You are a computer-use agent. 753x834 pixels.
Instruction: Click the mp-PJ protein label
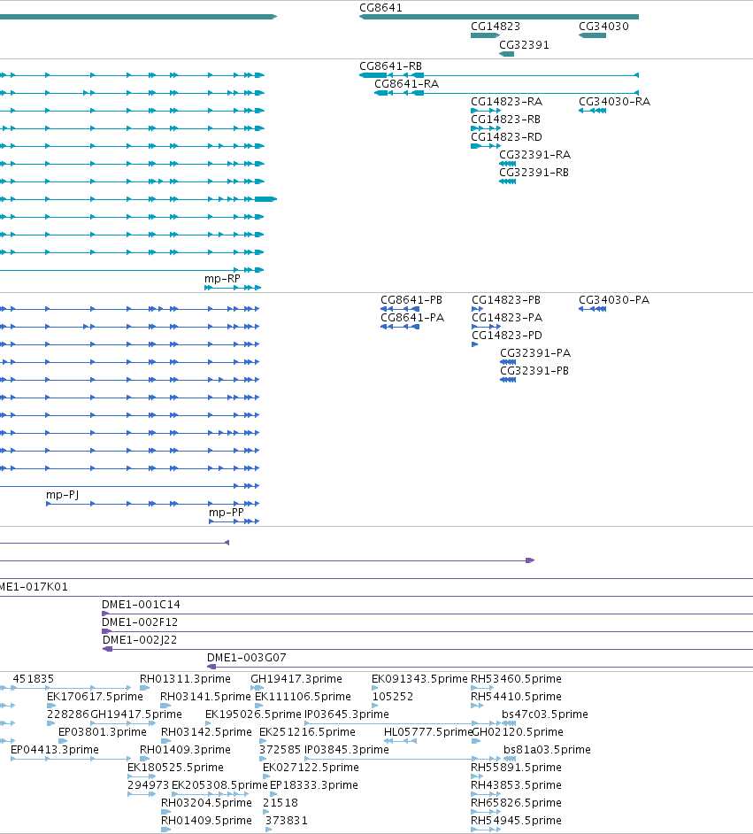(62, 495)
